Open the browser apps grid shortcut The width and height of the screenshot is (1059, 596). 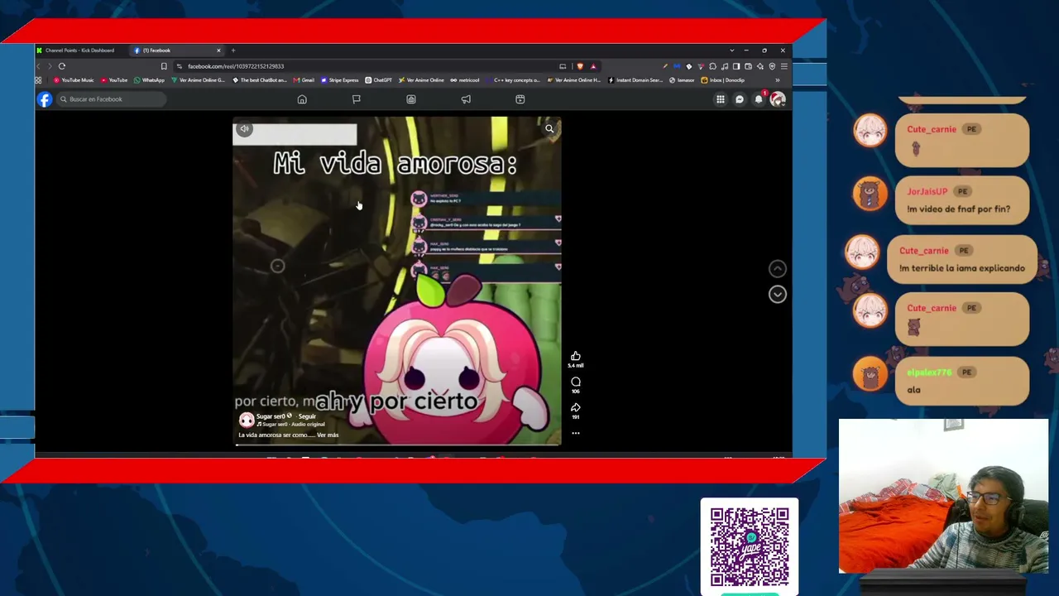click(x=38, y=80)
